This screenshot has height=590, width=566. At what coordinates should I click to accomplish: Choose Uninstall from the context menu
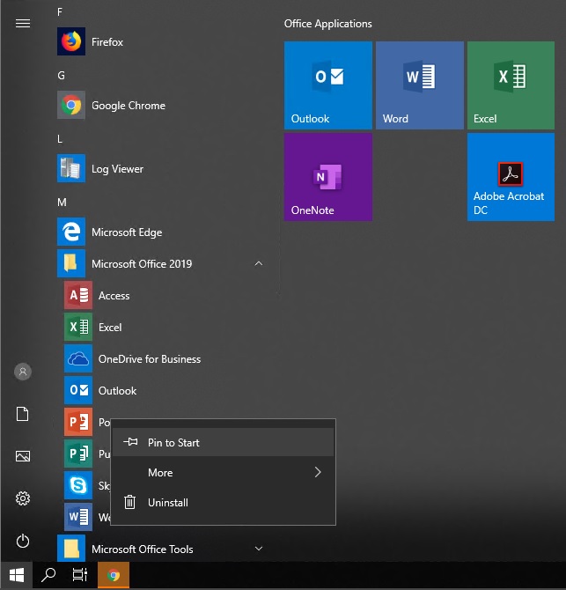tap(223, 503)
